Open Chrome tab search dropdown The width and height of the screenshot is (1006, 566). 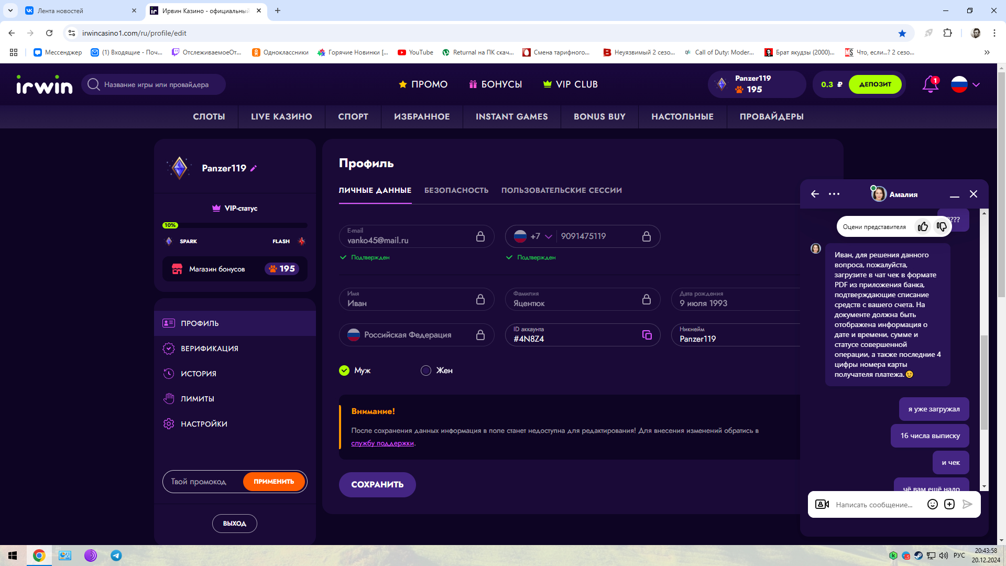point(10,10)
